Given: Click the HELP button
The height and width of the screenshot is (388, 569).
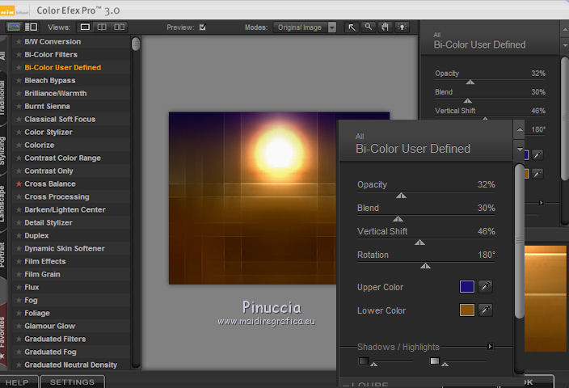Looking at the screenshot, I should coord(17,382).
